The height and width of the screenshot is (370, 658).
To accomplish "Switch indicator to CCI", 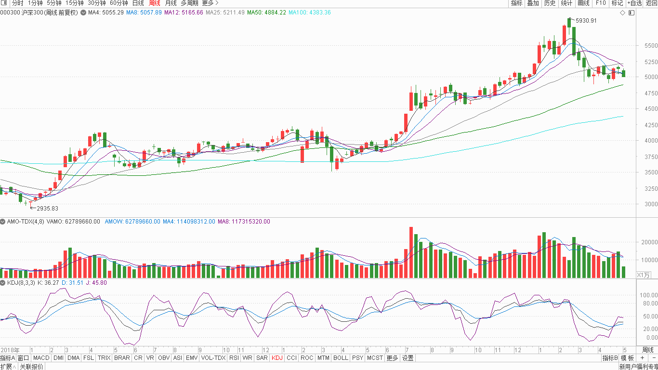I will [x=291, y=358].
